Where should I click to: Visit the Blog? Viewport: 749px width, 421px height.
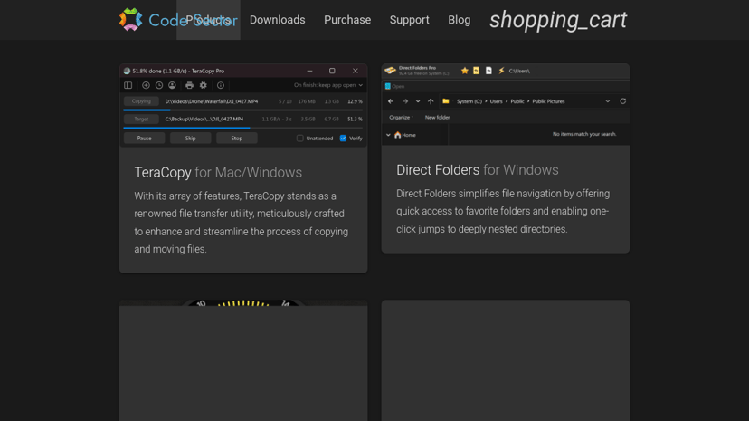(x=459, y=20)
